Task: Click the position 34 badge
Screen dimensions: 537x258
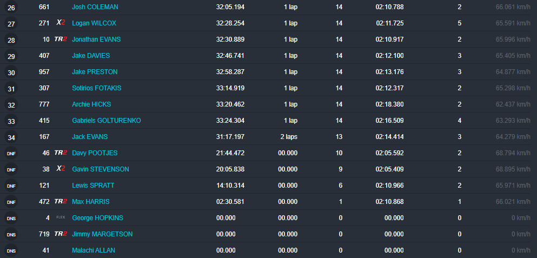Action: coord(11,137)
